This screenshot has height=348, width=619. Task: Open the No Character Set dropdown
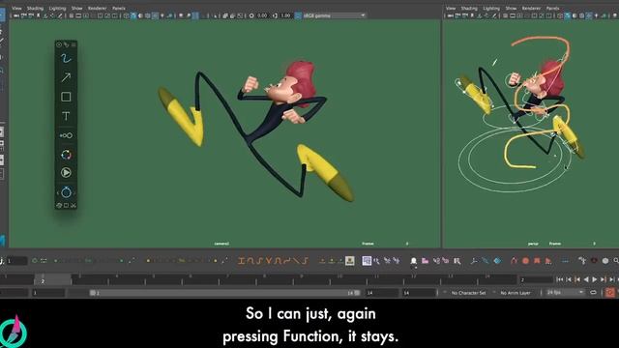tap(468, 293)
